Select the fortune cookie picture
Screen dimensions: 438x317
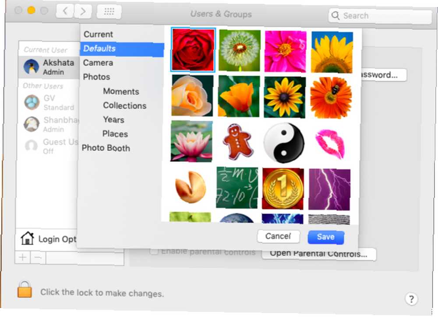click(191, 187)
